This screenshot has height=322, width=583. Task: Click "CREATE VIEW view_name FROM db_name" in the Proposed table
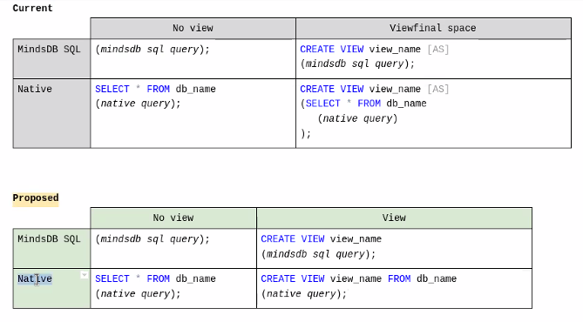pyautogui.click(x=359, y=278)
